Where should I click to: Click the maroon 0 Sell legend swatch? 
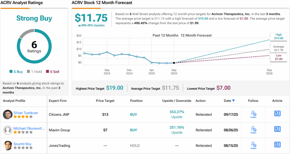tap(47, 72)
